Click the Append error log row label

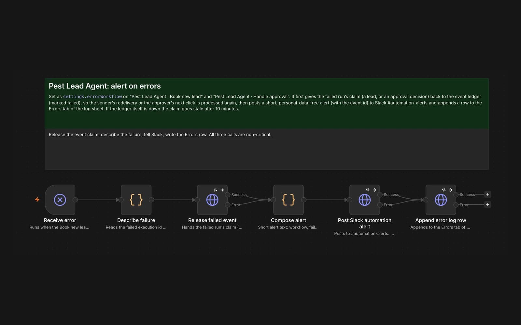441,220
